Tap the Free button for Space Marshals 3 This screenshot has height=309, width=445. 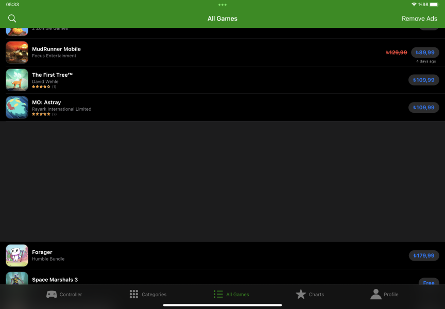point(429,282)
